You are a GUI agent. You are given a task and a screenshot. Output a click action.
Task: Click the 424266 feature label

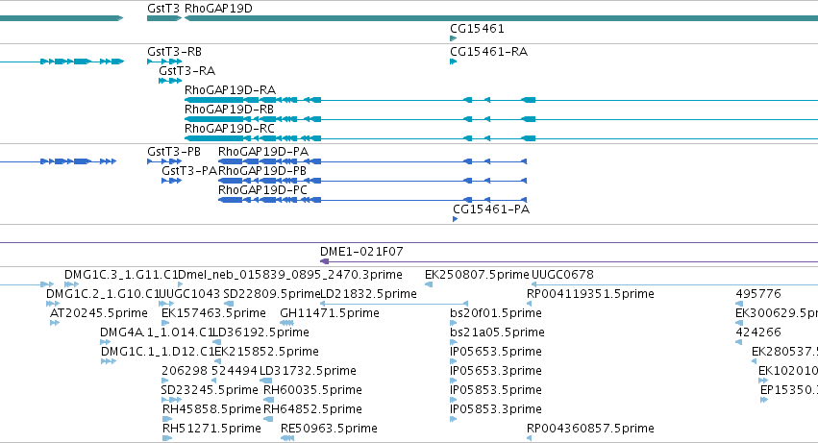tap(758, 332)
